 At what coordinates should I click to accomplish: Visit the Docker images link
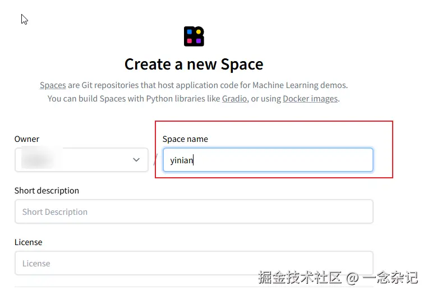click(310, 99)
